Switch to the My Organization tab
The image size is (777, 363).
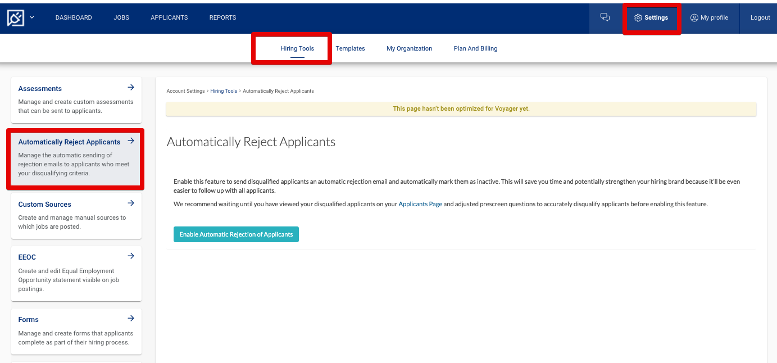409,48
